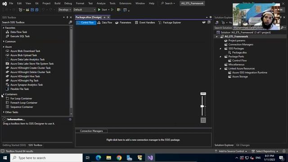This screenshot has width=288, height=162.
Task: Click the green Start debugging button
Action: click(x=103, y=10)
